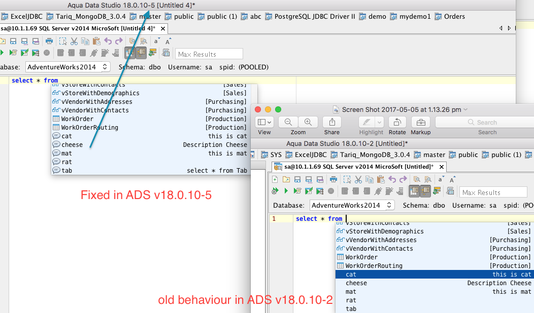Open the Orders server tab
This screenshot has width=534, height=313.
pyautogui.click(x=450, y=16)
